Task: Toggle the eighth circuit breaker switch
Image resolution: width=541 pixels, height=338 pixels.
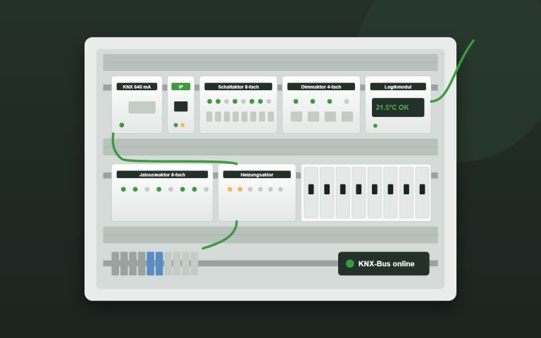Action: tap(422, 189)
